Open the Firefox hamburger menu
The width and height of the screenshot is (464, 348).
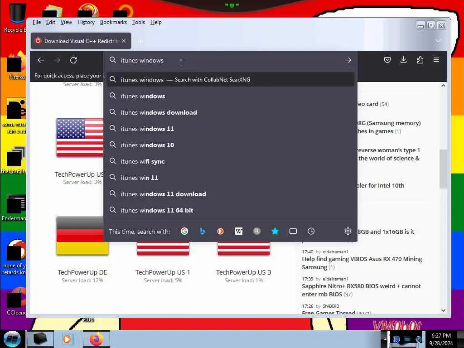point(436,60)
